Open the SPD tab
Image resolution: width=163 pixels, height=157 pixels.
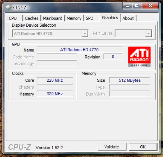[92, 18]
